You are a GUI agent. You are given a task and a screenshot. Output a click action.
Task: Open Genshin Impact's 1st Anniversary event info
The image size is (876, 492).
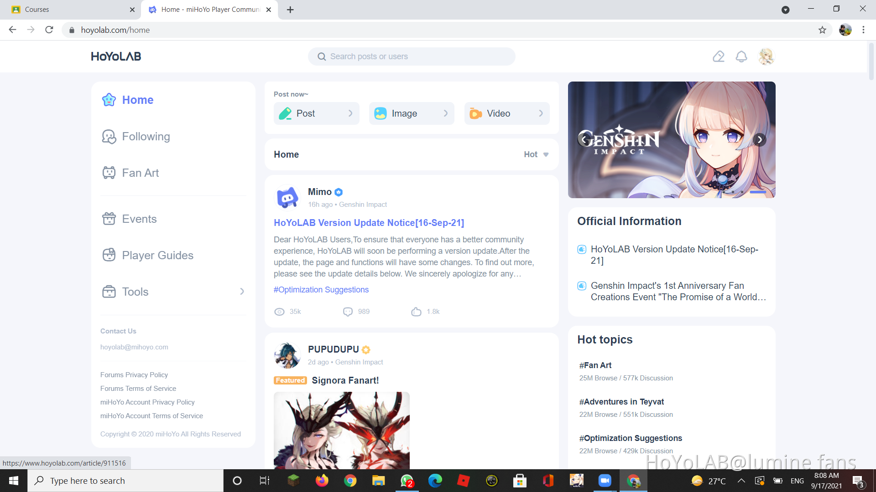click(x=678, y=291)
